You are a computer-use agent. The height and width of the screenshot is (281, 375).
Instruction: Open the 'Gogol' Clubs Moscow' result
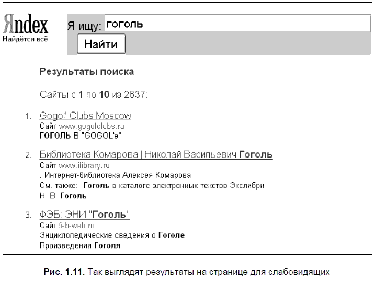85,116
